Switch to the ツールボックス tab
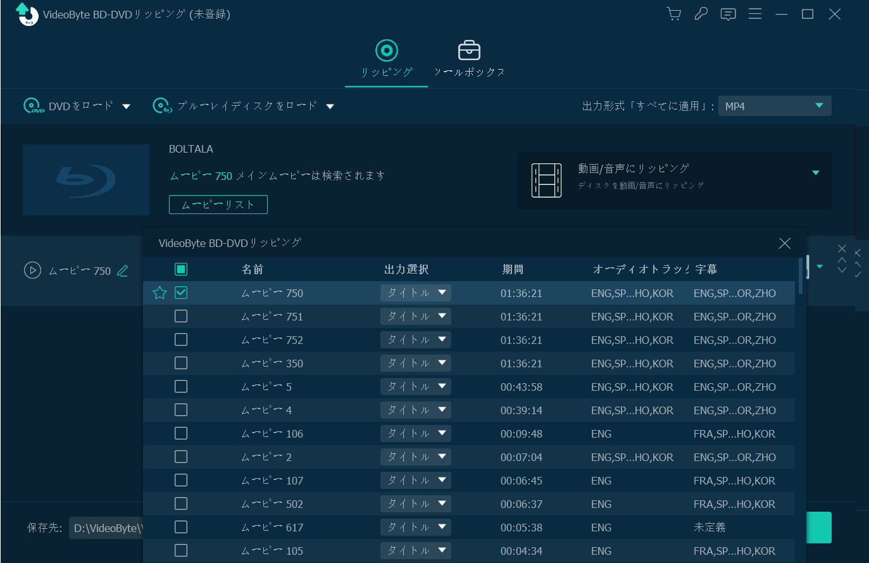The height and width of the screenshot is (563, 869). point(469,59)
